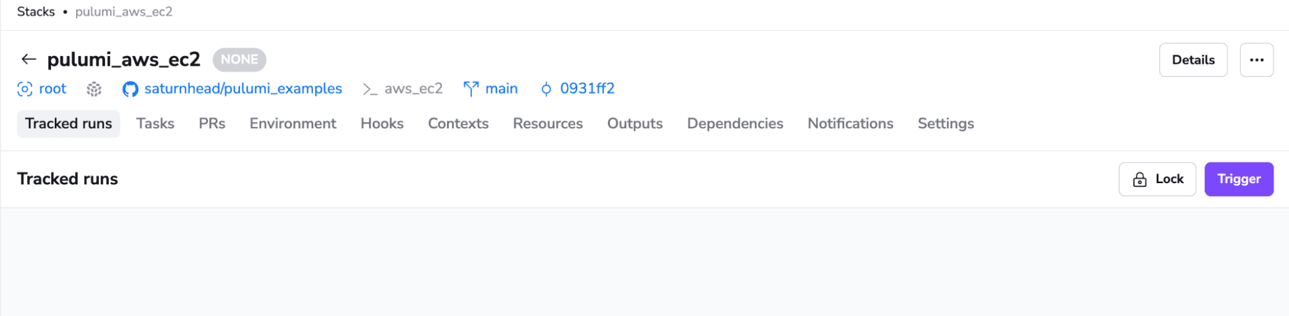The height and width of the screenshot is (316, 1289).
Task: Open the root space link
Action: [52, 89]
